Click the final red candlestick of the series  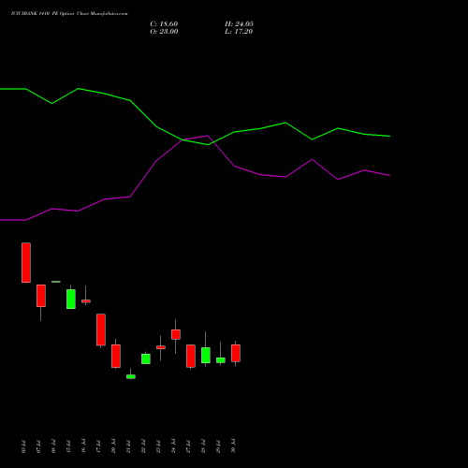point(236,353)
